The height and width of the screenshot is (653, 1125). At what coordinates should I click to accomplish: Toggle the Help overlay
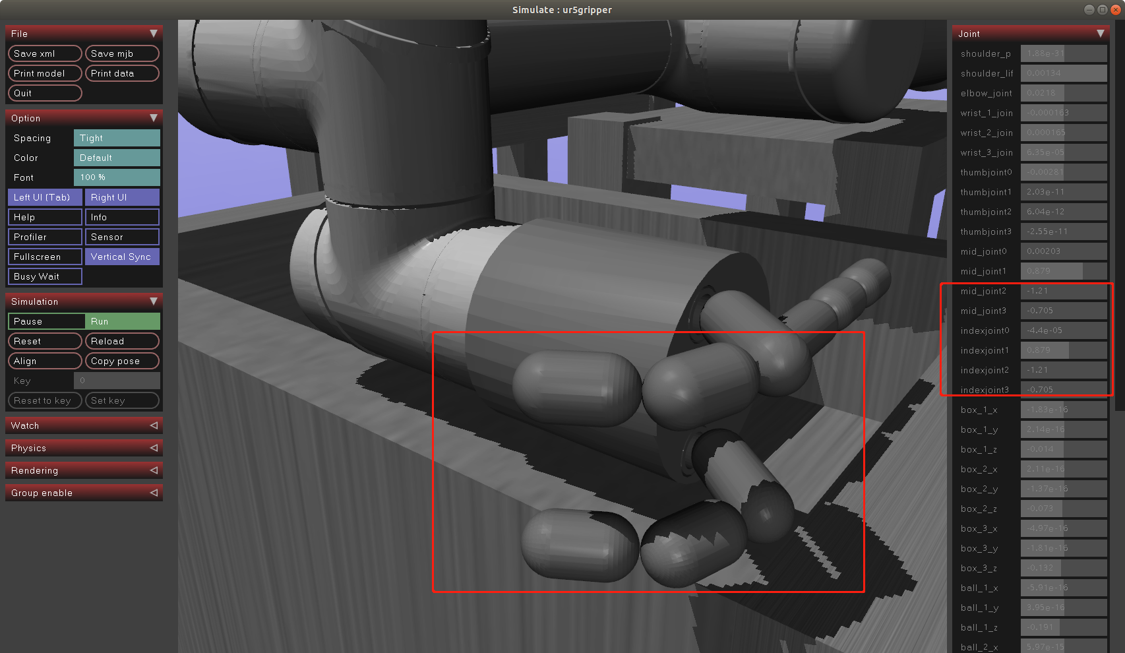point(45,217)
